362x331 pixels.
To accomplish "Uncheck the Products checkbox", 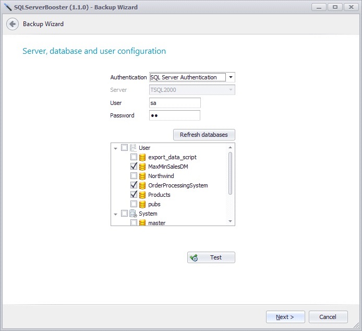I will (134, 194).
